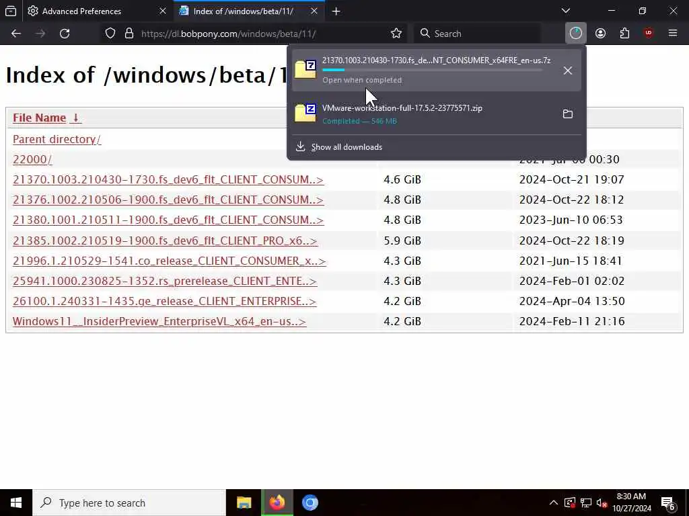Viewport: 689px width, 516px height.
Task: Download the 21996.1 co_release build link
Action: point(169,261)
